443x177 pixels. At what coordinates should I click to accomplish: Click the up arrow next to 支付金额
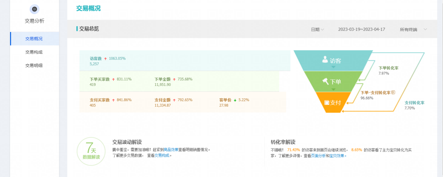pyautogui.click(x=174, y=100)
